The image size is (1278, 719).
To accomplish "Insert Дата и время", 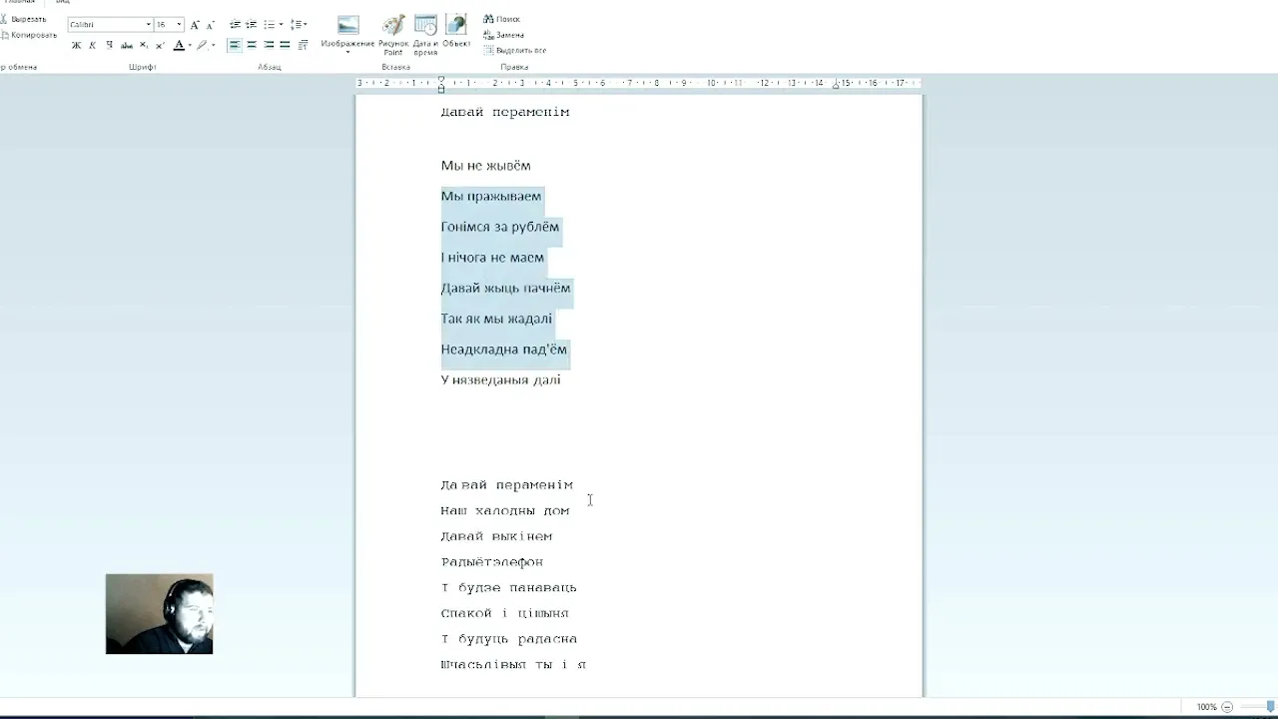I will tap(425, 35).
